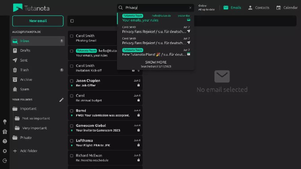The image size is (301, 169).
Task: Click the pencil icon to edit folders
Action: (x=61, y=100)
